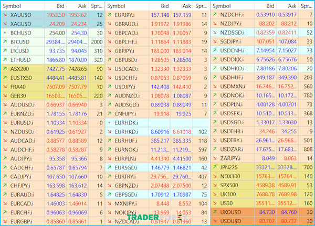The height and width of the screenshot is (226, 315).
Task: Click the up arrow icon beside GBPSGD.i
Action: pos(109,195)
